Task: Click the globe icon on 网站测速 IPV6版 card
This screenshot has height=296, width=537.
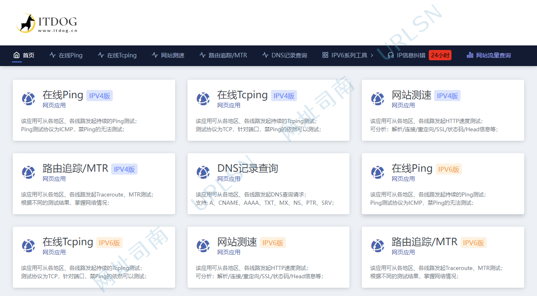Action: click(203, 246)
